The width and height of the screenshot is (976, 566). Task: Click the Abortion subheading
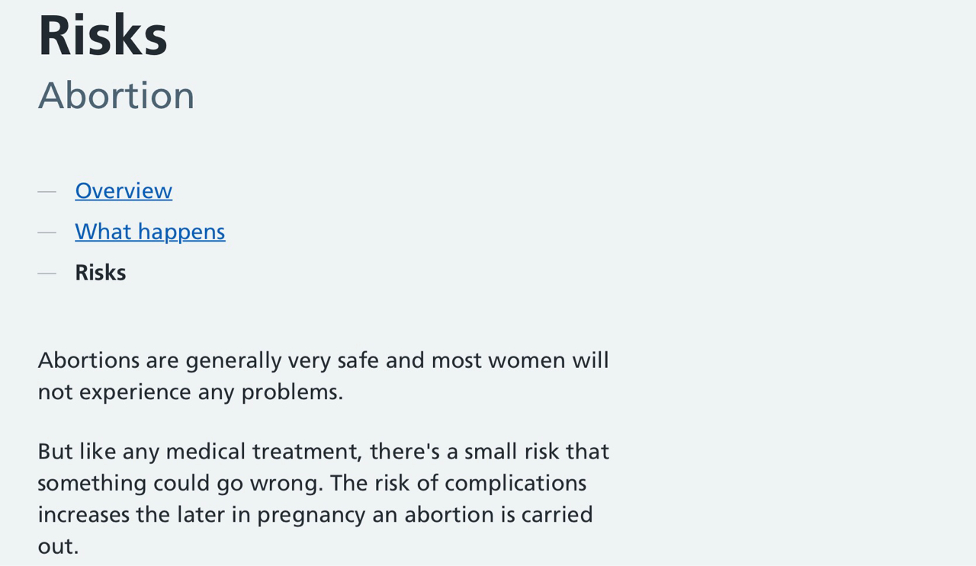(117, 96)
